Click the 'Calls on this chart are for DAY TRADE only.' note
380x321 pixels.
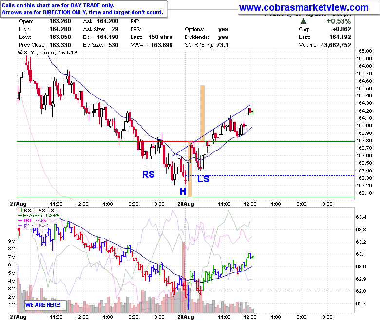coord(58,5)
